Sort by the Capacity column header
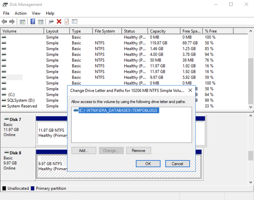Screen dimensions: 254x200 (x=164, y=31)
